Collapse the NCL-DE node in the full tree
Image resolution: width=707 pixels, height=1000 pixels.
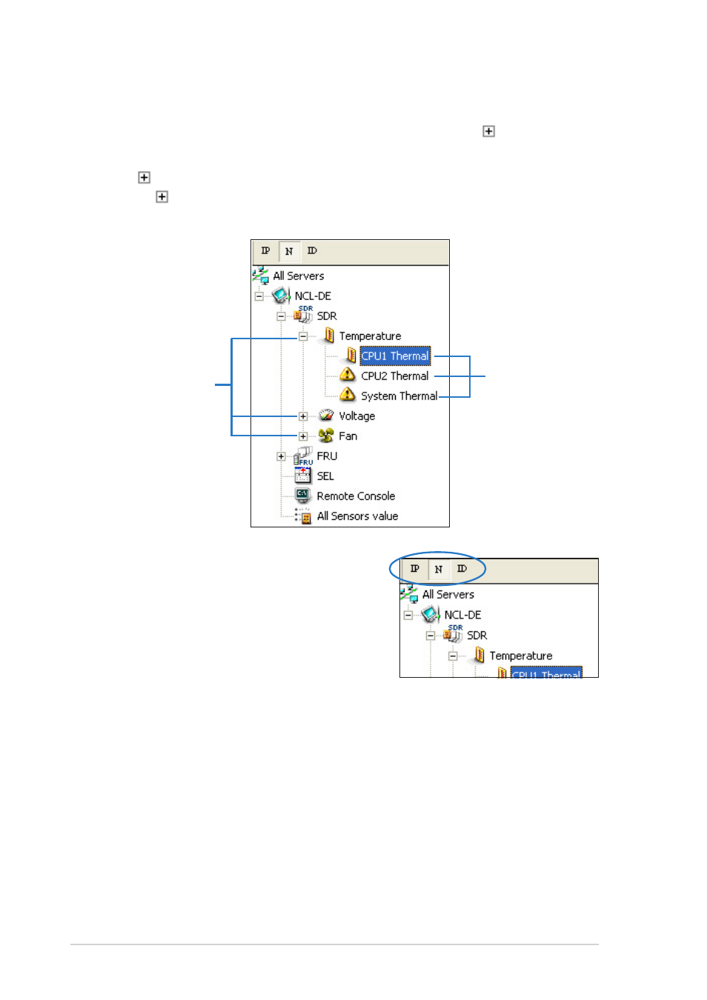(259, 296)
